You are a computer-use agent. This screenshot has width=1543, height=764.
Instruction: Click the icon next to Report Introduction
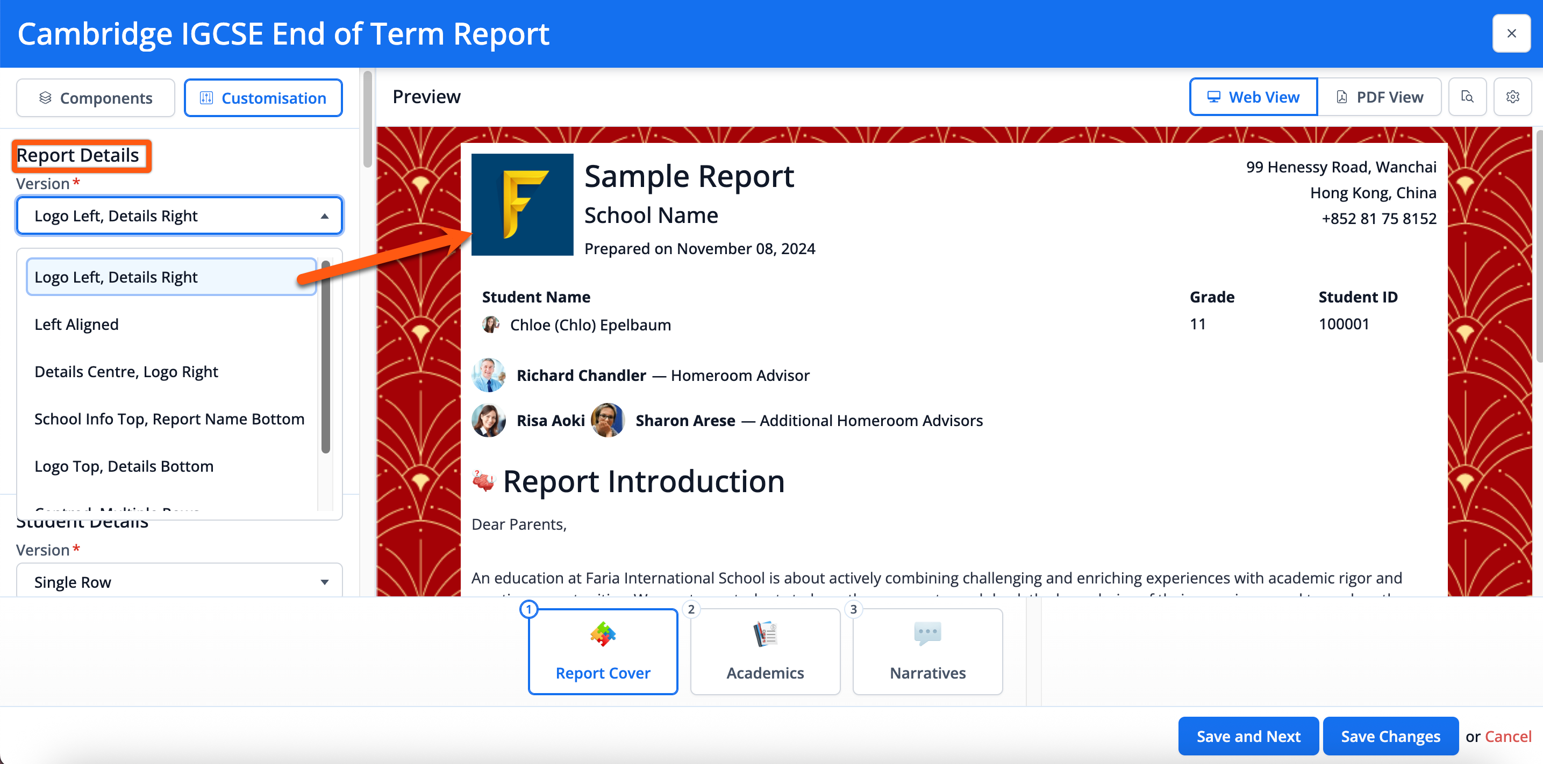click(483, 481)
